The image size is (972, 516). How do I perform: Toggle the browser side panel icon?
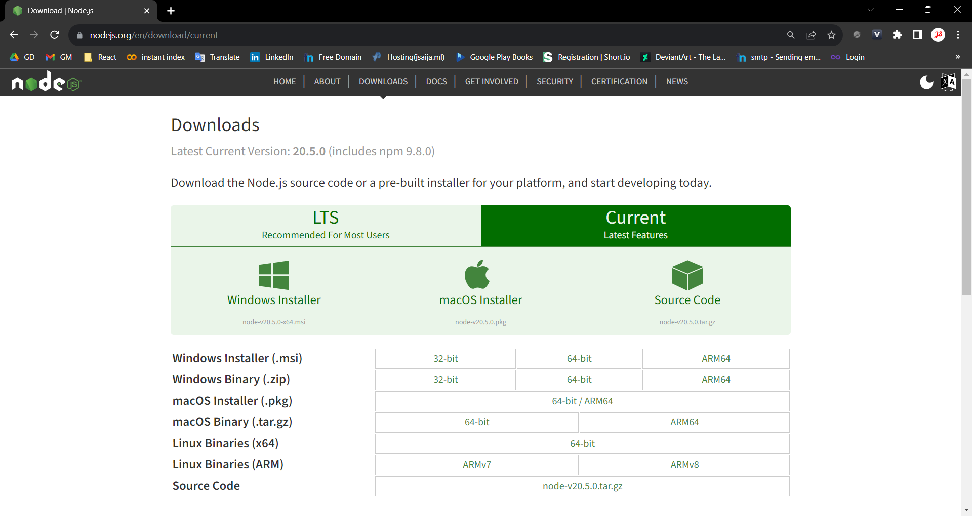click(917, 35)
